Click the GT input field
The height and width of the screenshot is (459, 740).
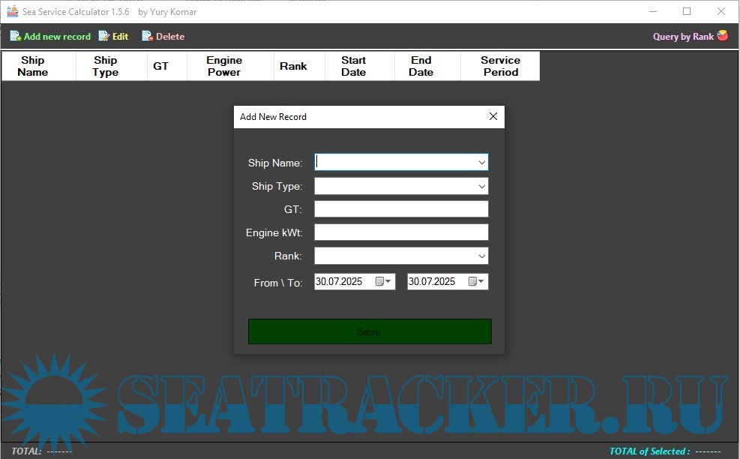pyautogui.click(x=400, y=209)
